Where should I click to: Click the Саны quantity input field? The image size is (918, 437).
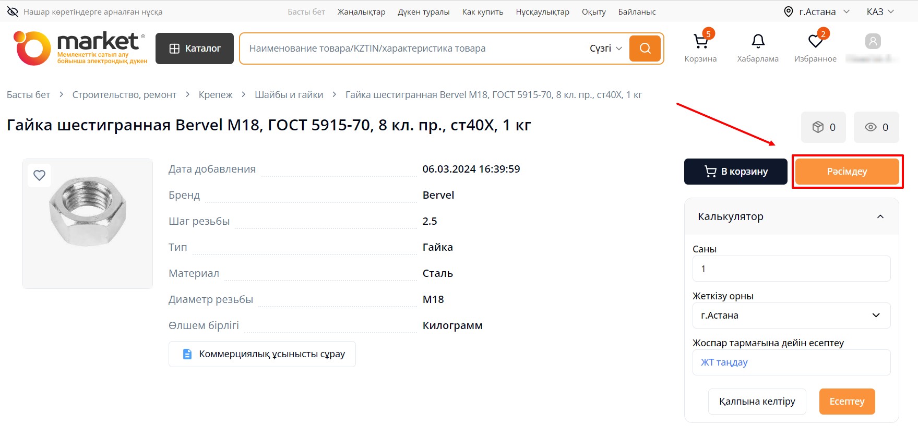pos(791,269)
